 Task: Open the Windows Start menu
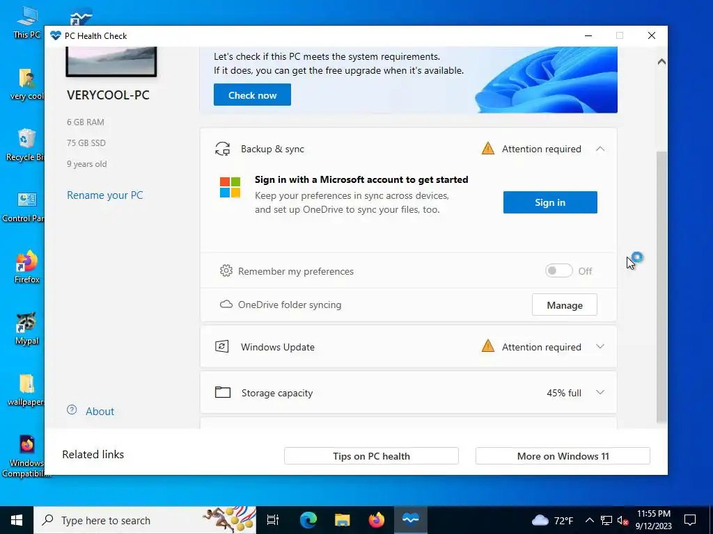(17, 520)
